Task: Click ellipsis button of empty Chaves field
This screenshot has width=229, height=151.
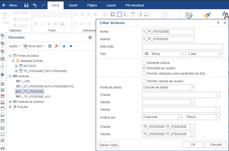Action: (x=218, y=95)
